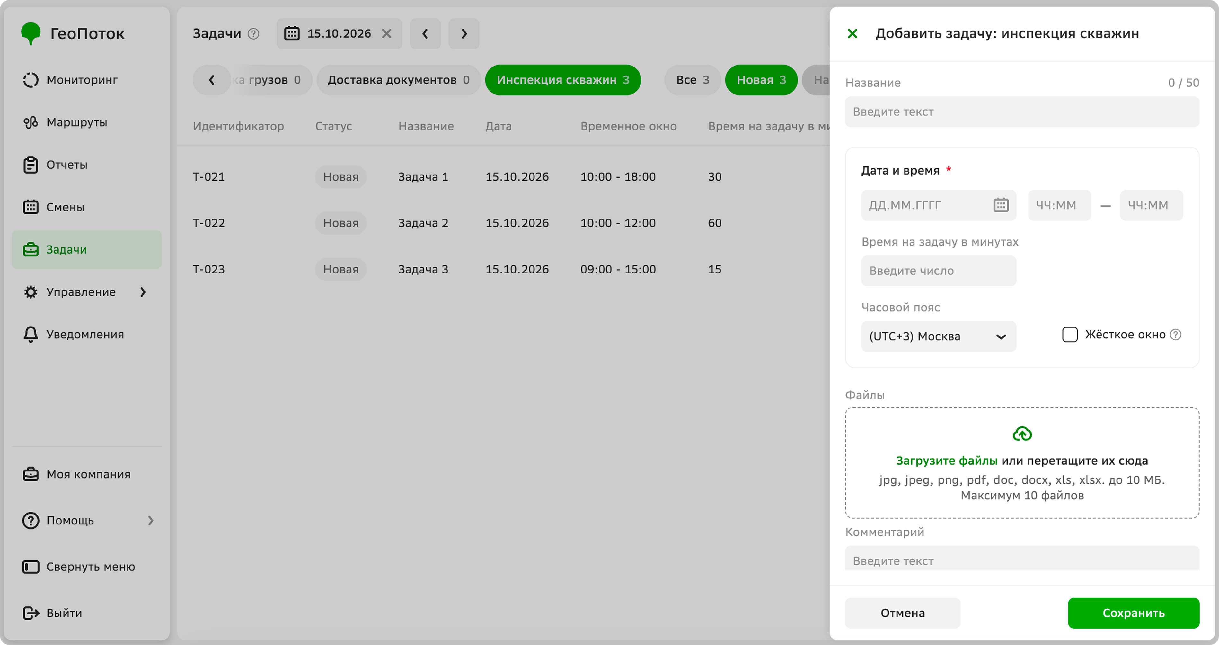
Task: Click the Отмена button
Action: click(902, 613)
